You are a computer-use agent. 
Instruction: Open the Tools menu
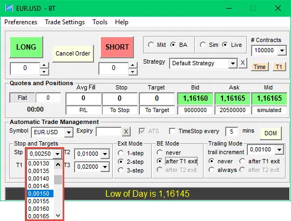100,22
